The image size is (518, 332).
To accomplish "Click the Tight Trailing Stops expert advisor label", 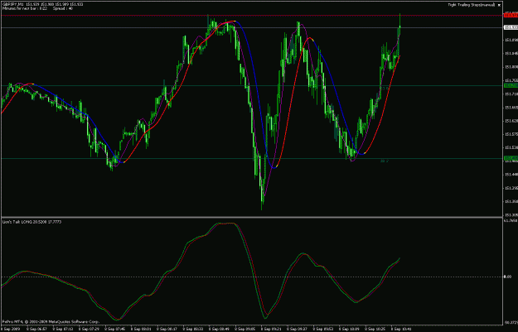I will click(471, 5).
